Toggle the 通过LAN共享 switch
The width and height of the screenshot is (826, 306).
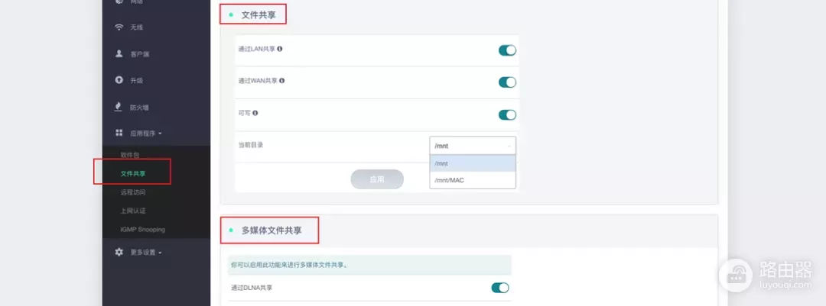(507, 50)
